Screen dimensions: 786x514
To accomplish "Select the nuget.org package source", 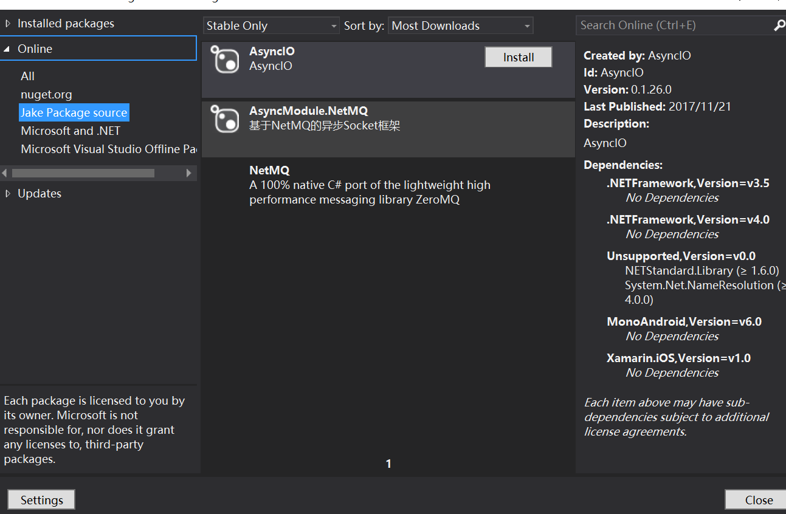I will pos(46,95).
